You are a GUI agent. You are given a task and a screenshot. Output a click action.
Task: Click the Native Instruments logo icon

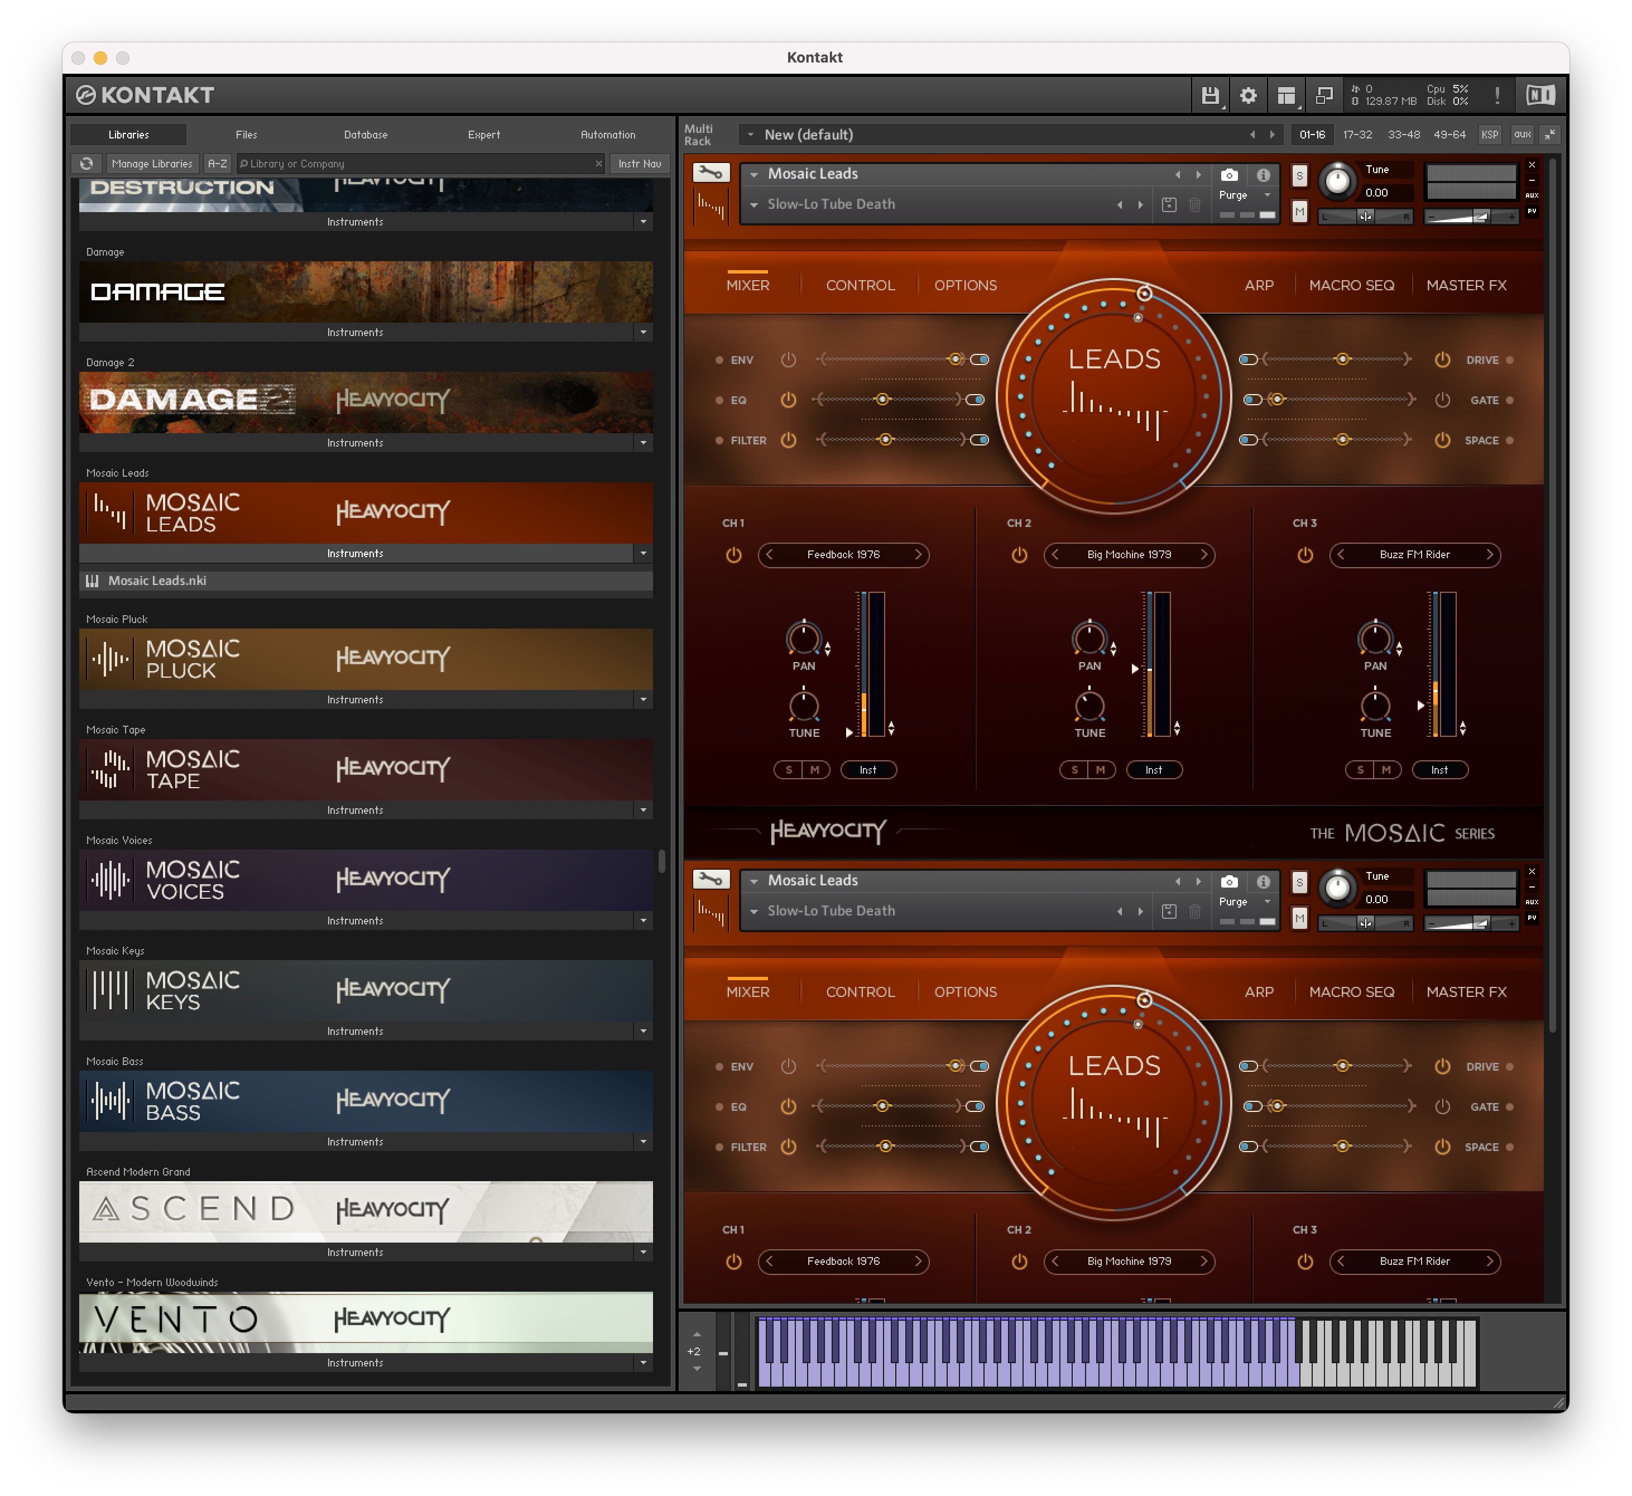click(1540, 95)
